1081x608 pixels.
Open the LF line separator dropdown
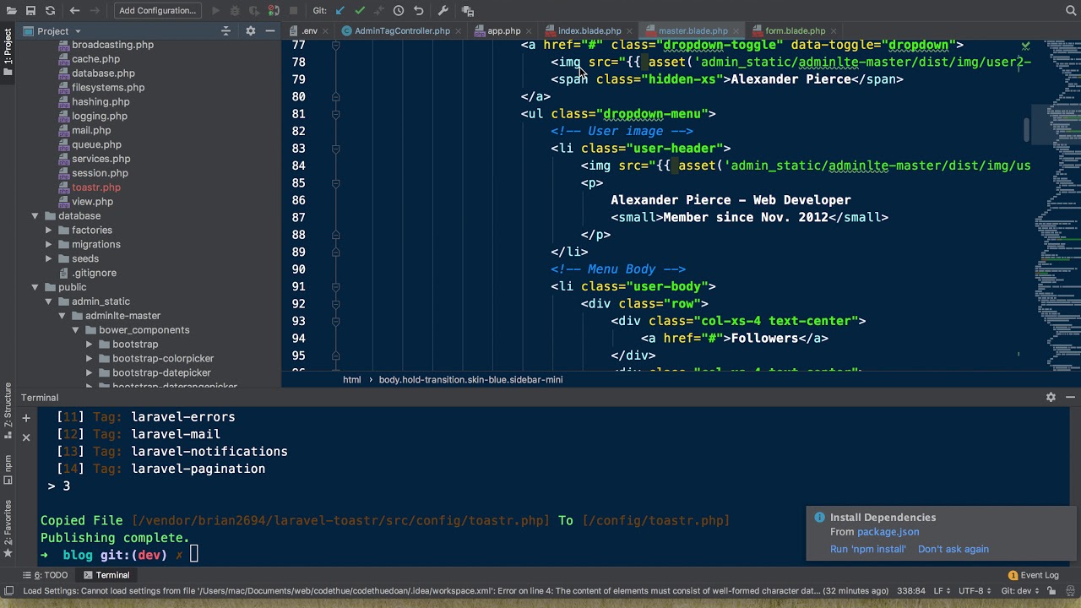[x=942, y=591]
